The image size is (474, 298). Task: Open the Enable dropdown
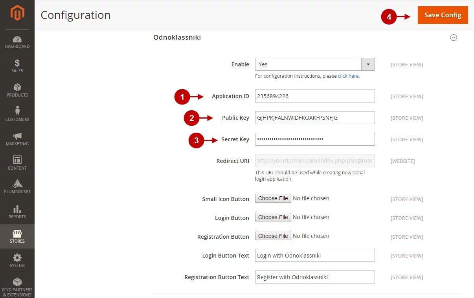315,64
